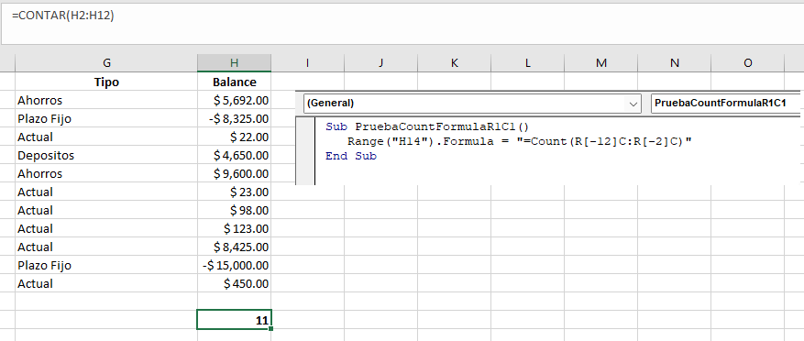Select cell with $ 22.00
Screen dimensions: 804x341
click(x=235, y=137)
